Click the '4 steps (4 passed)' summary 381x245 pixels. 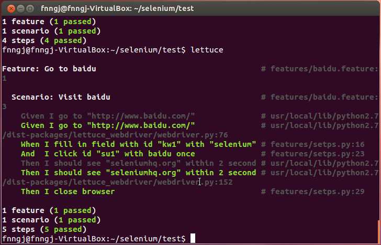[44, 40]
